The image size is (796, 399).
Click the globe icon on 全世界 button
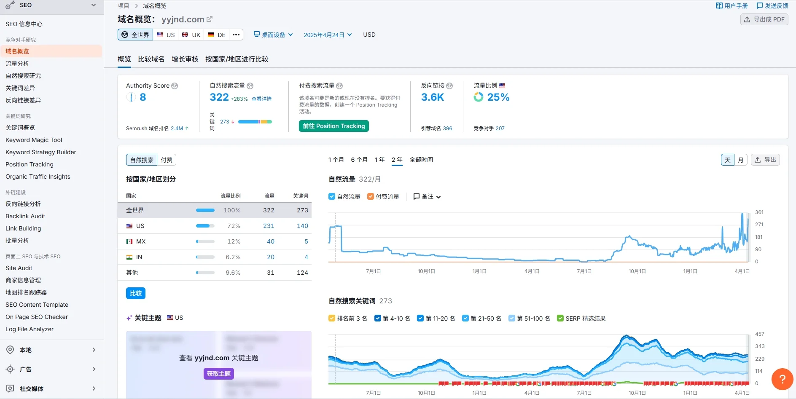click(x=125, y=35)
